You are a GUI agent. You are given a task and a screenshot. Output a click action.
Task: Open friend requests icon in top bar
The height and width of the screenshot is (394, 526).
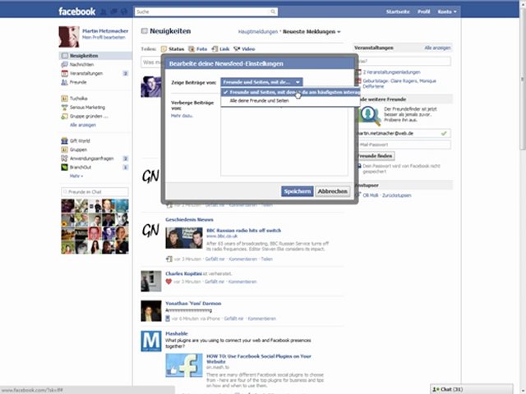(x=104, y=12)
